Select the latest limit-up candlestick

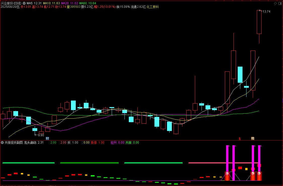tap(259, 22)
